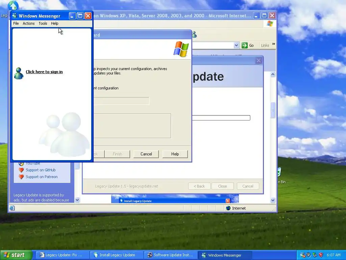Click the IE page icon in status bar

tap(13, 208)
